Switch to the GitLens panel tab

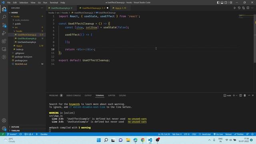122,96
